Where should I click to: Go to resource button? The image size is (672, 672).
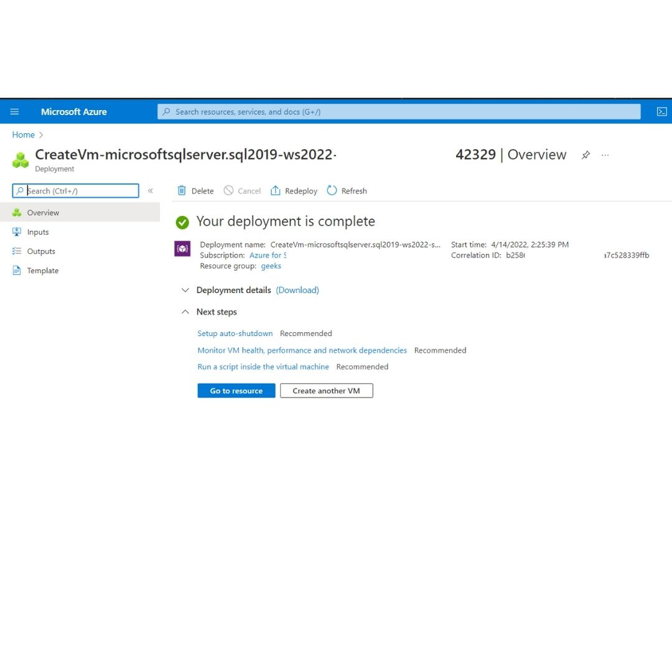coord(236,391)
